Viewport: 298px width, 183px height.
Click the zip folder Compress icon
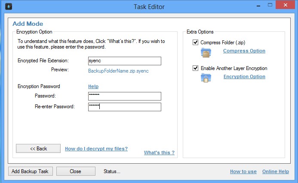tap(206, 52)
